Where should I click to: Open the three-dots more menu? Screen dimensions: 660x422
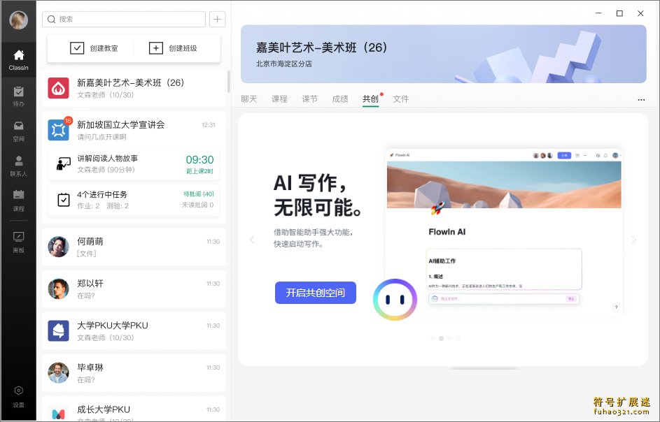pyautogui.click(x=641, y=100)
